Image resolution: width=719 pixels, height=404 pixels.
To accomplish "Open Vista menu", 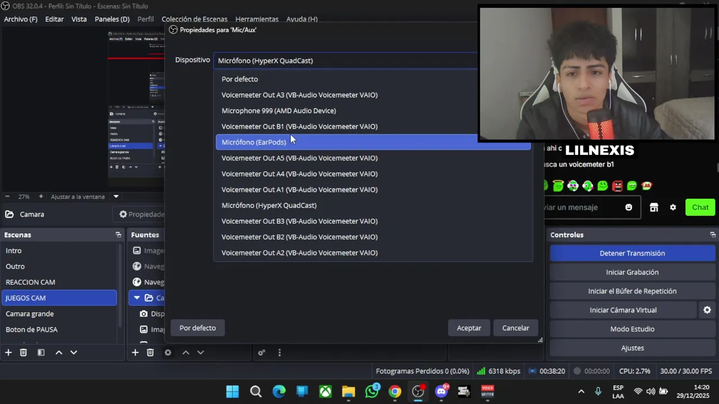I will (x=79, y=19).
